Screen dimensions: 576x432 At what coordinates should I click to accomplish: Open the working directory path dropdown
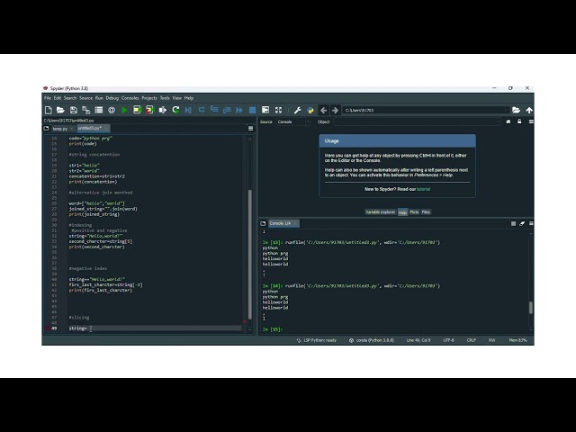(x=507, y=110)
